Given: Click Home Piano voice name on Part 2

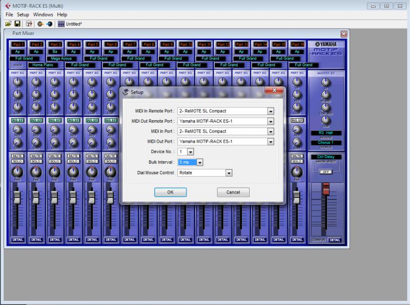Looking at the screenshot, I should 43,65.
